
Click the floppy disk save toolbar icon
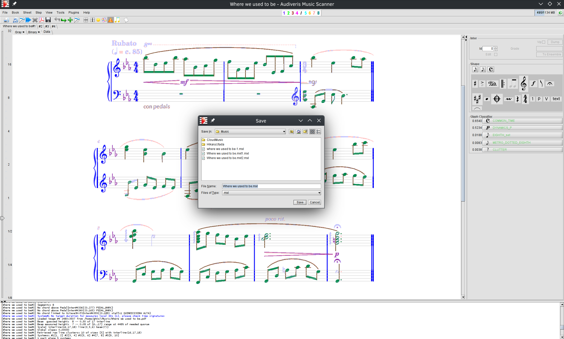(x=48, y=20)
